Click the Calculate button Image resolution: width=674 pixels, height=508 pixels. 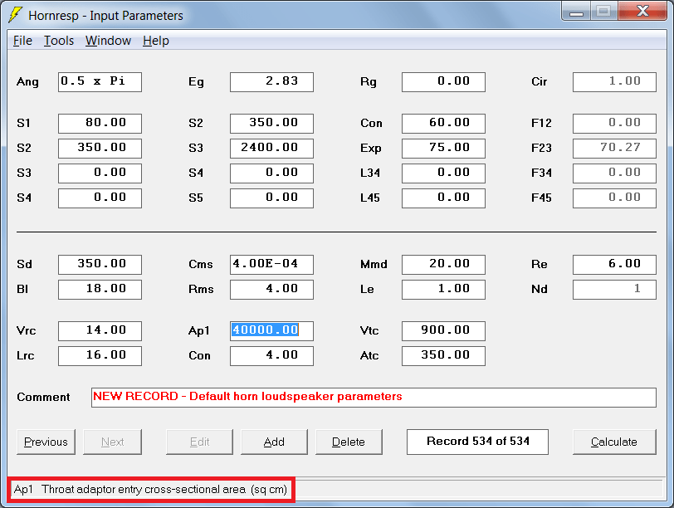pos(614,442)
